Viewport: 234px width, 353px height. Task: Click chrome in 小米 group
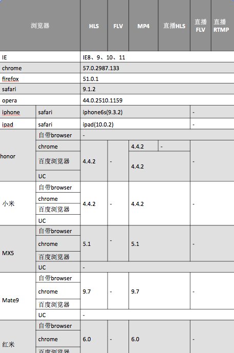point(58,199)
